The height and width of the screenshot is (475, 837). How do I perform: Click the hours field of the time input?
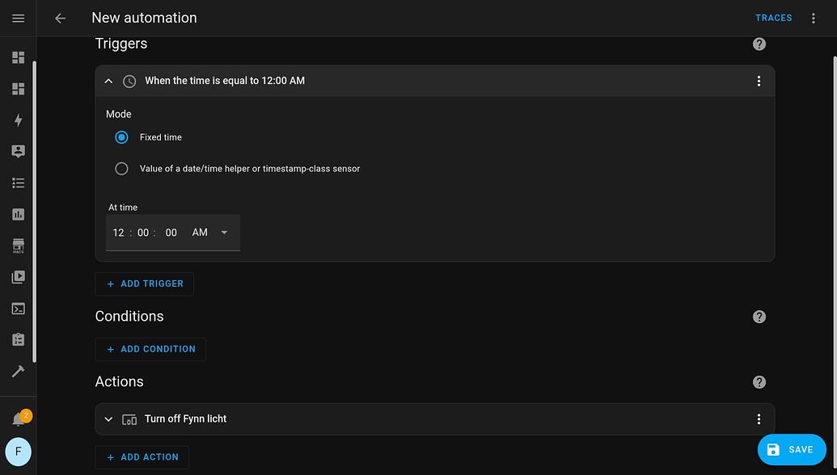coord(117,232)
